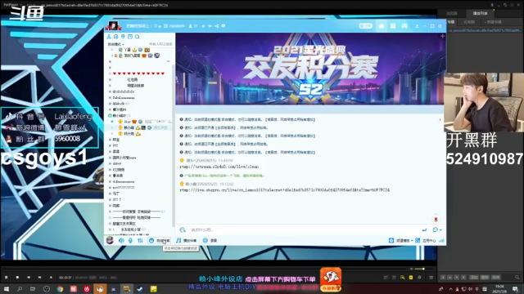Open the speech bubble dropdown beside send
The image size is (524, 294).
(436, 229)
